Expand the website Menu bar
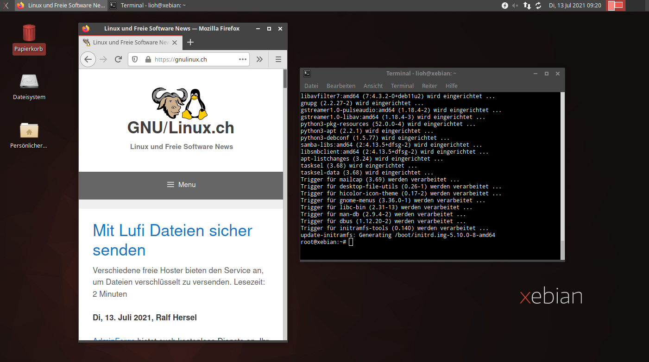 coord(181,185)
